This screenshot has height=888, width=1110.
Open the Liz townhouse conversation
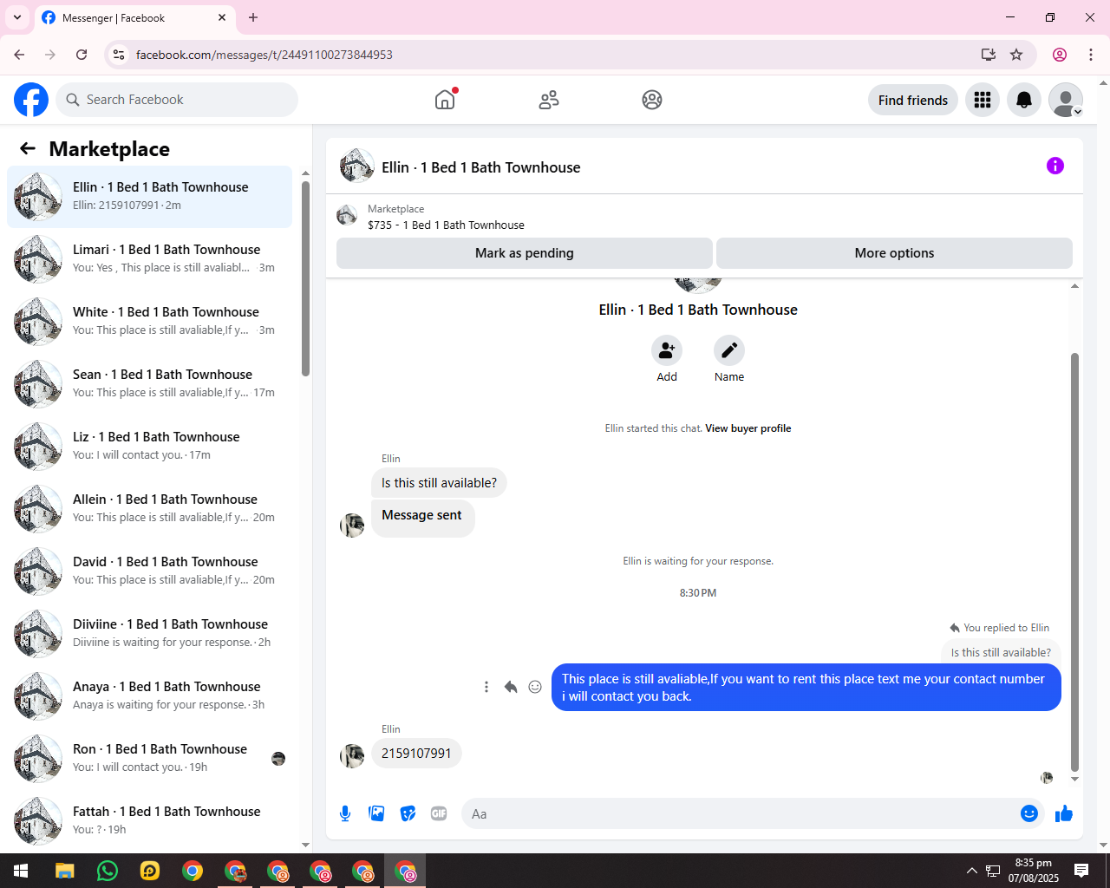pos(150,446)
